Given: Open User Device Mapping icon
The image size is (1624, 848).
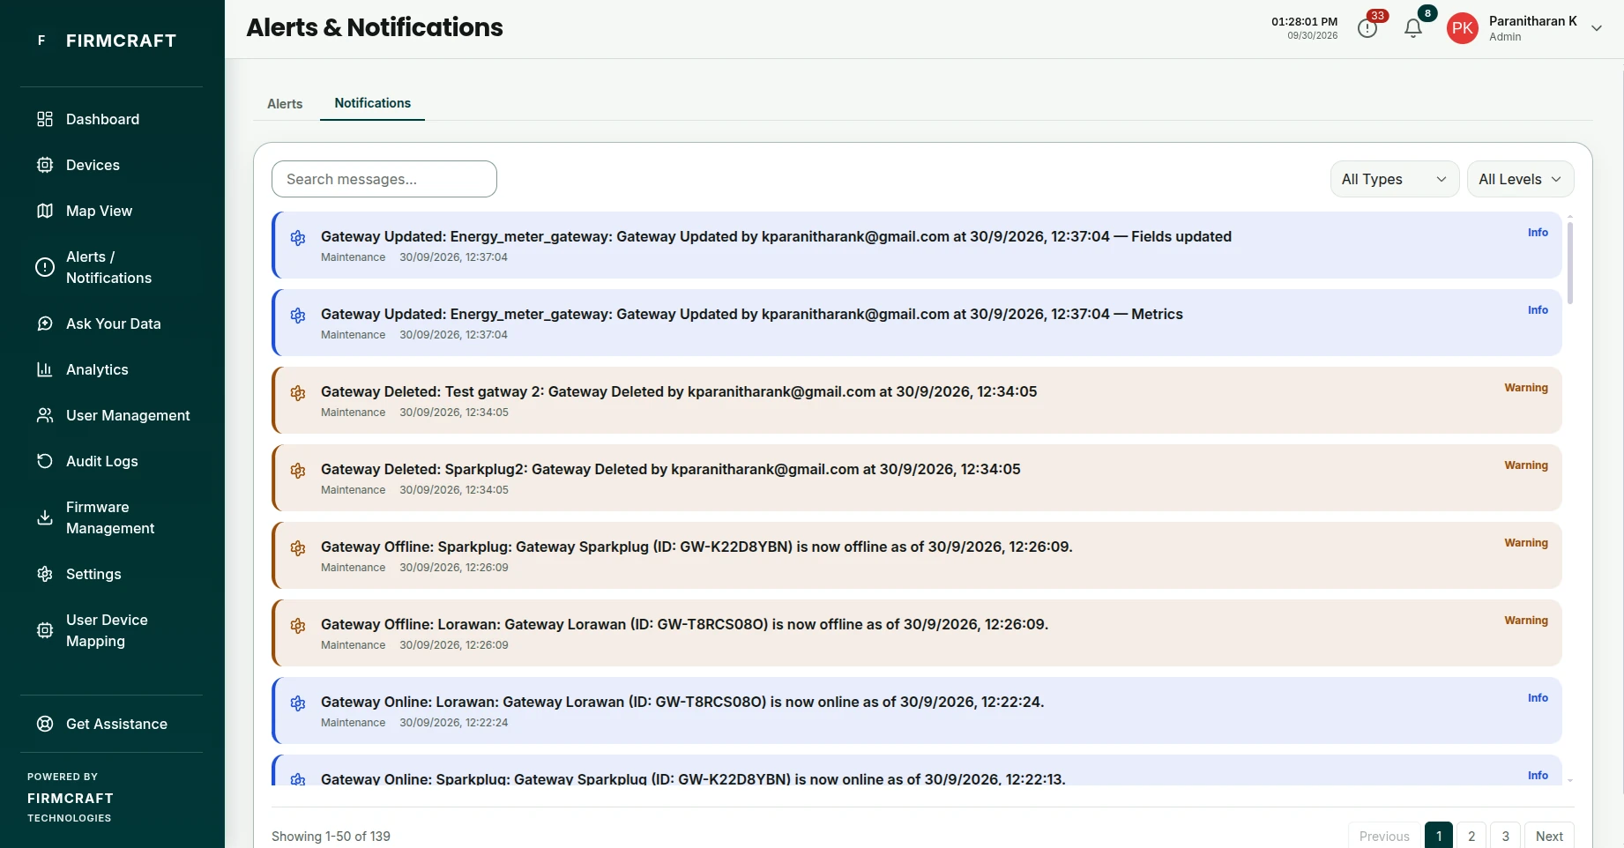Looking at the screenshot, I should [45, 630].
